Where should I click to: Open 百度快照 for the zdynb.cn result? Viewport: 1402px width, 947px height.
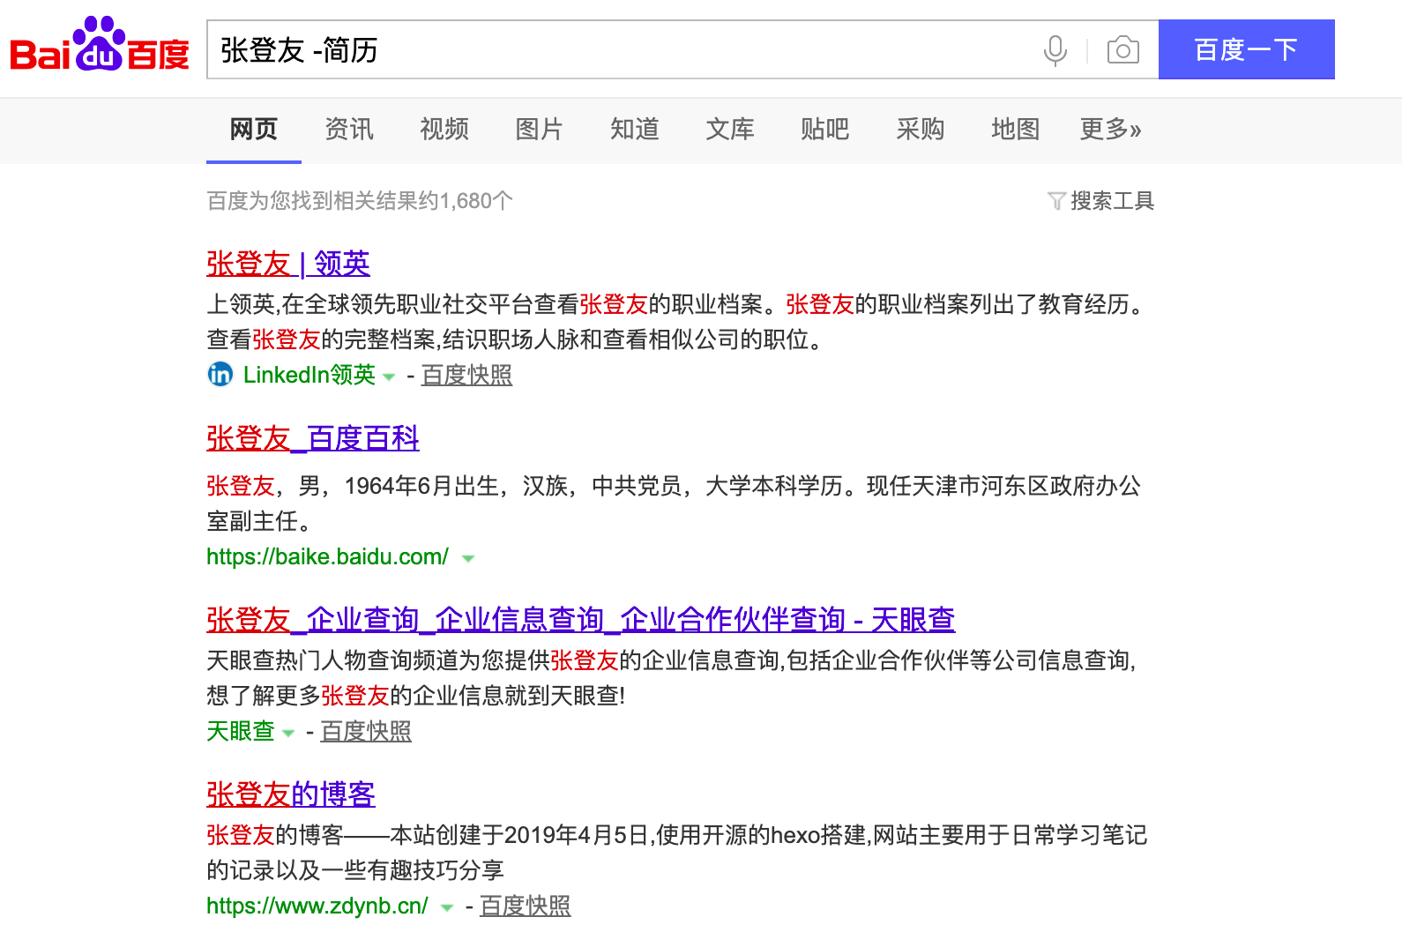coord(526,906)
